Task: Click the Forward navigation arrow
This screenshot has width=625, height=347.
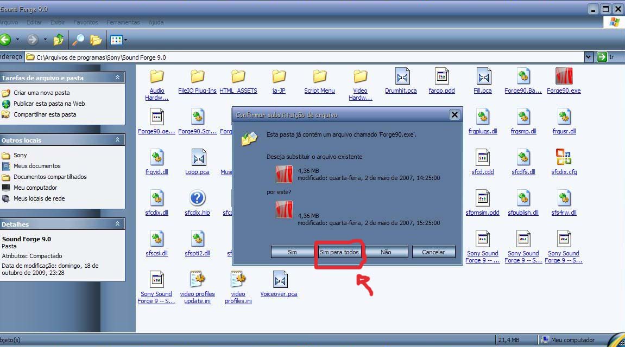Action: point(33,40)
